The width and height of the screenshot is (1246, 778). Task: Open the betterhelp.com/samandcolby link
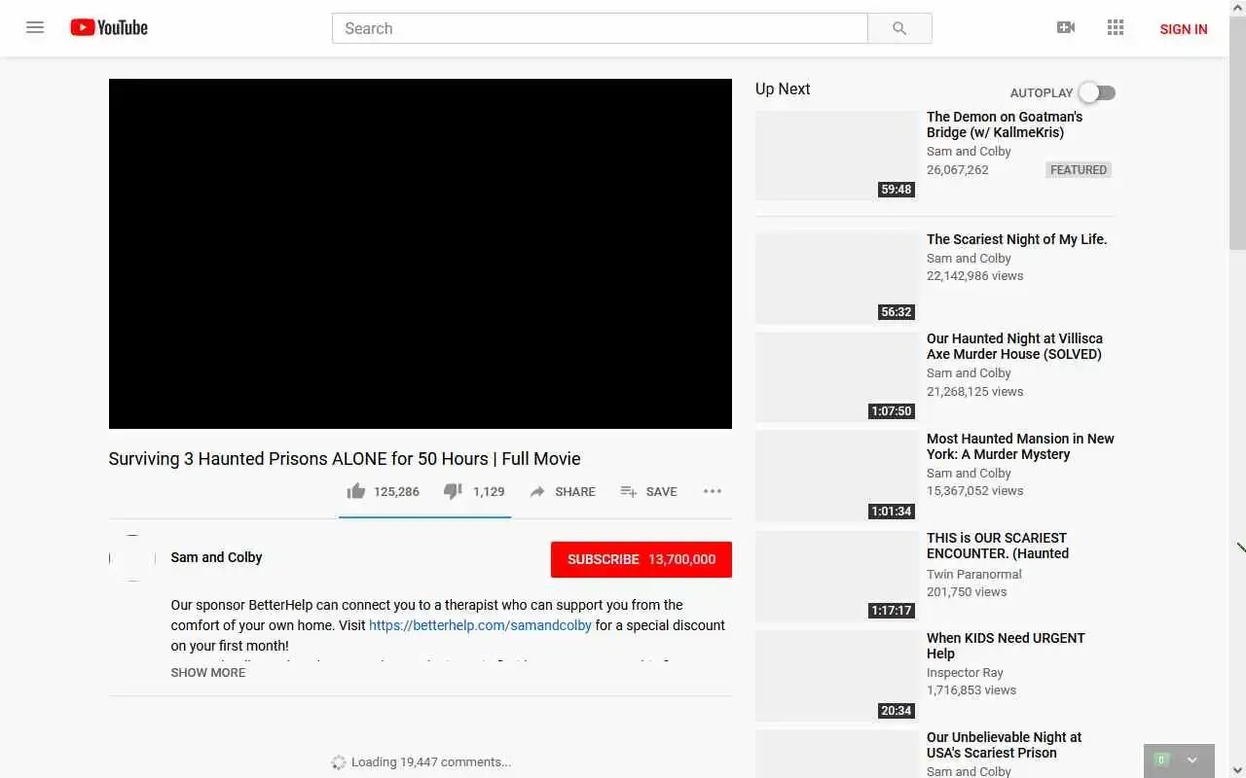[x=480, y=625]
